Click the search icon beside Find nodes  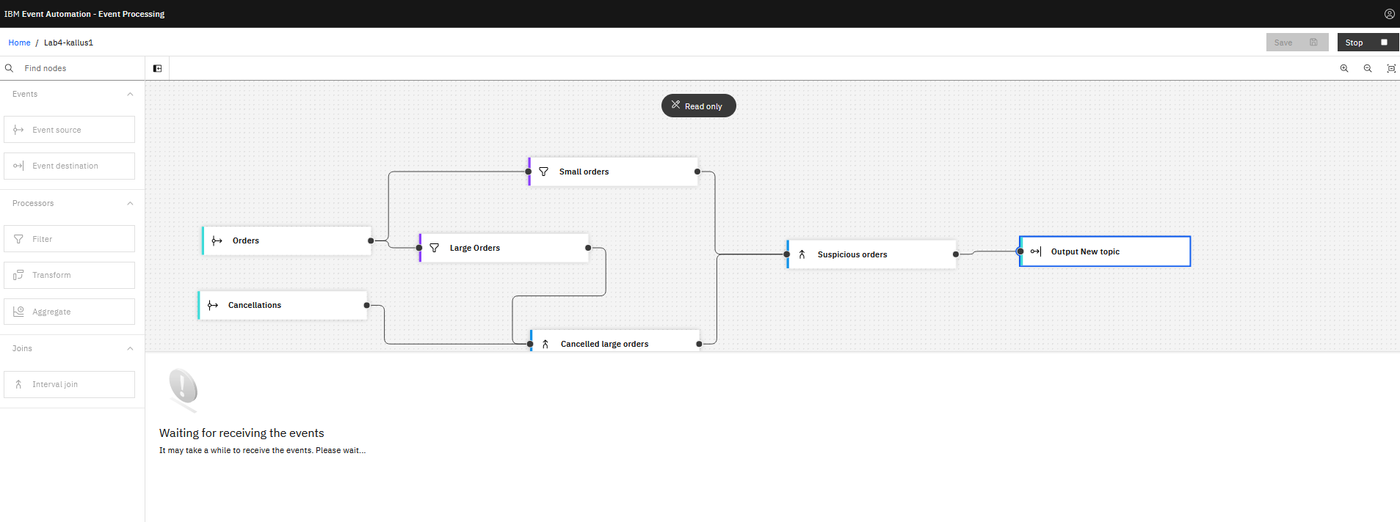tap(10, 68)
